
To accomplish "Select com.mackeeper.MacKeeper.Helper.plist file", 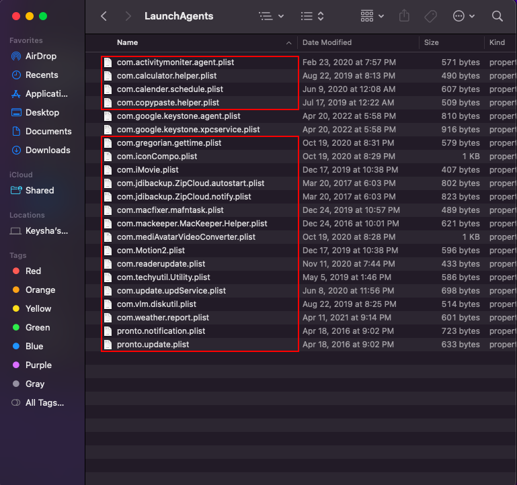I will 192,223.
